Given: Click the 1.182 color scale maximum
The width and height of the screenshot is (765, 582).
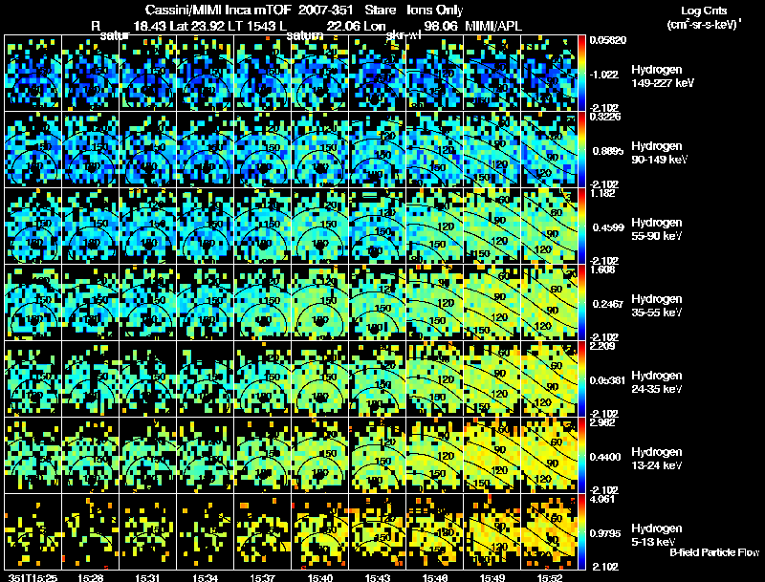Looking at the screenshot, I should (602, 193).
